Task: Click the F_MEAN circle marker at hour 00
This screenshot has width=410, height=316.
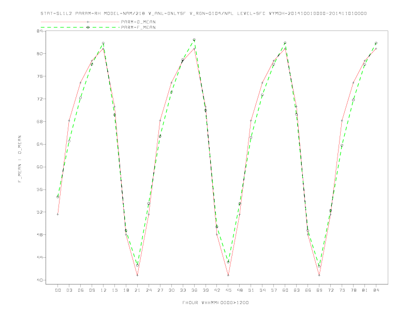Action: click(x=58, y=197)
